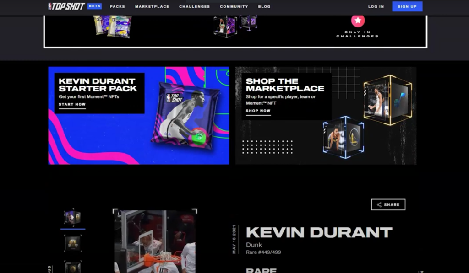
Task: Go to the Marketplace nav tab
Action: (152, 6)
